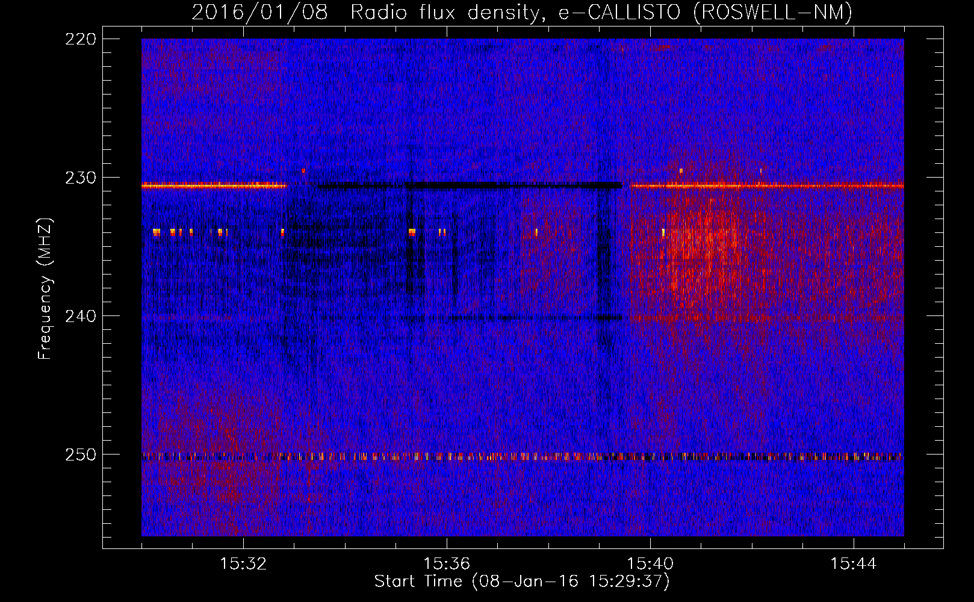The image size is (974, 602).
Task: Click the 15:32 time tick label
Action: coord(243,564)
